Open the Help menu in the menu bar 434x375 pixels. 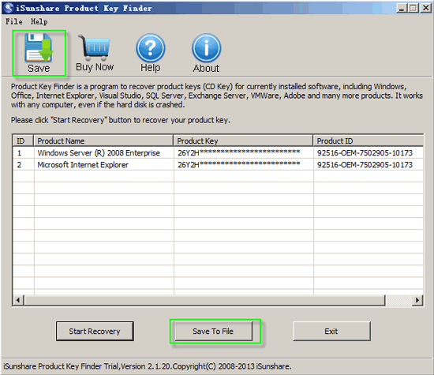39,21
